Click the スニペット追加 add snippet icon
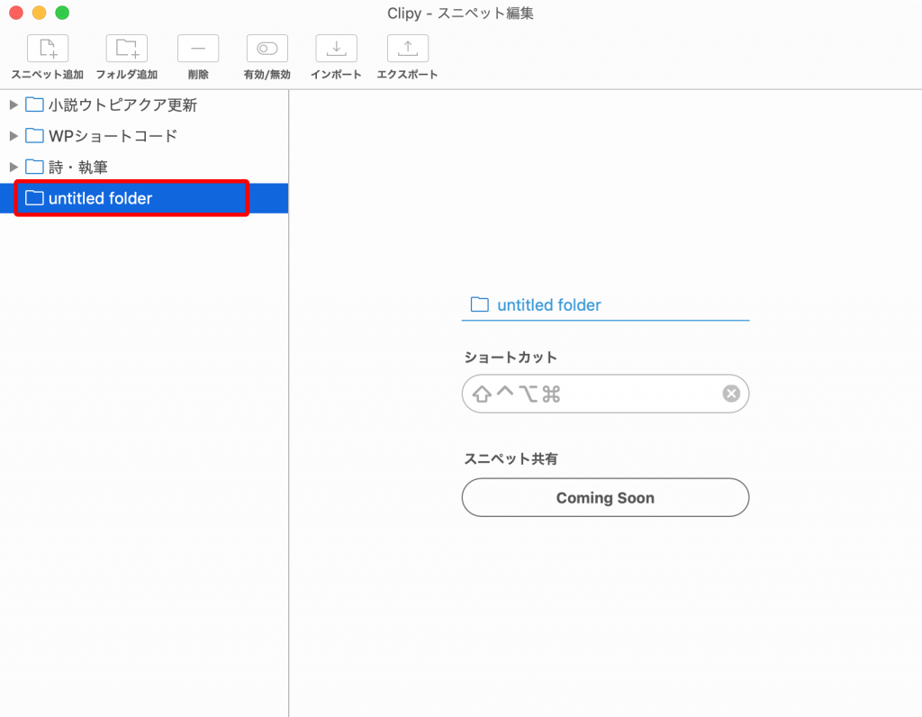The width and height of the screenshot is (922, 717). [x=48, y=49]
